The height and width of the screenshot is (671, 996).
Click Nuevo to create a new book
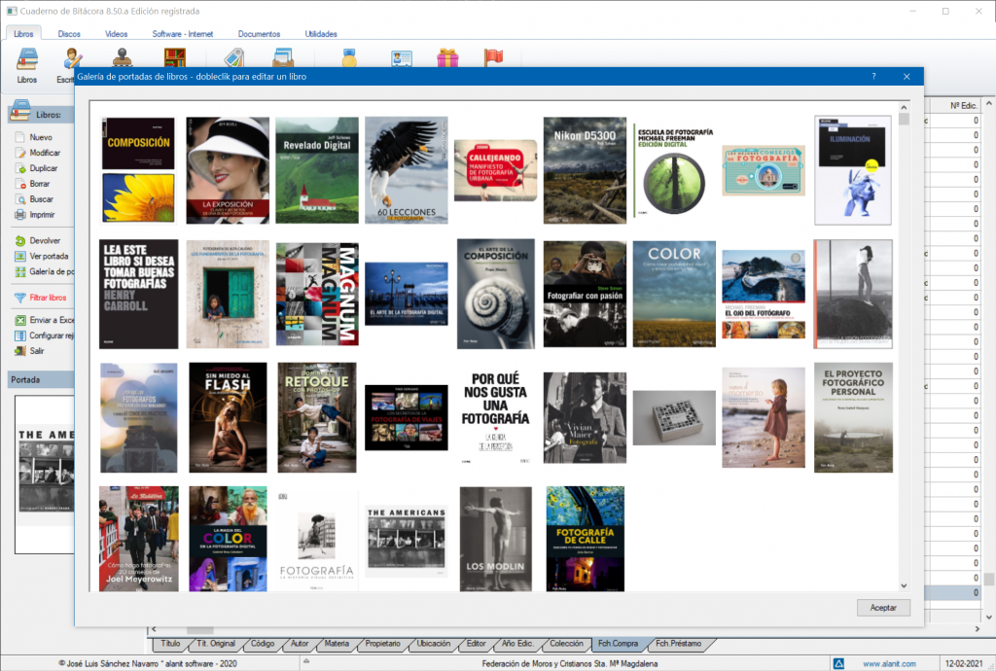tap(40, 137)
